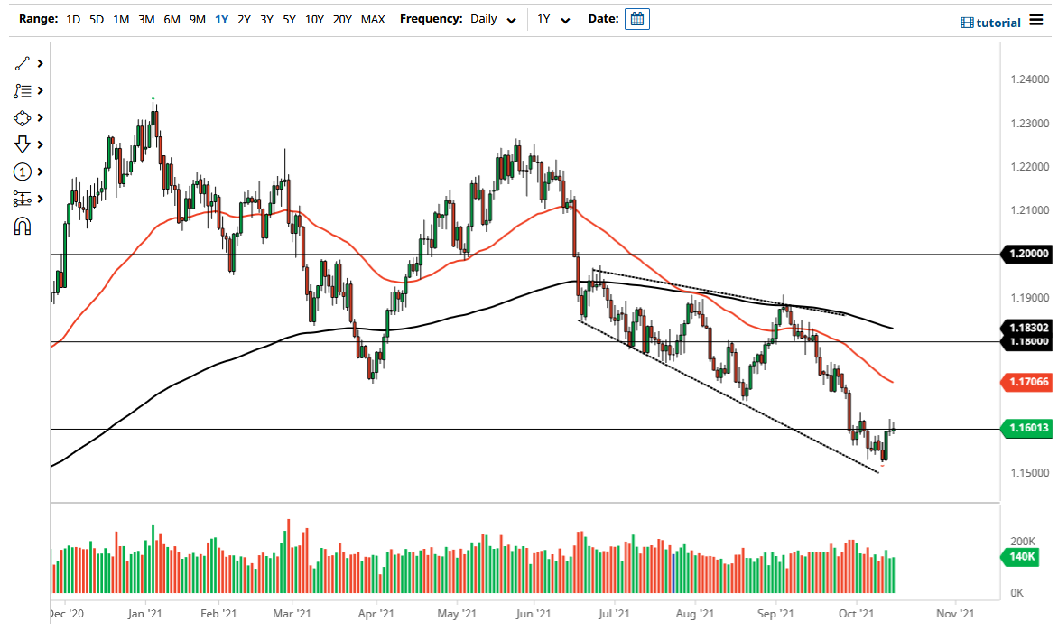
Task: Select the active 1Y range
Action: (x=221, y=20)
